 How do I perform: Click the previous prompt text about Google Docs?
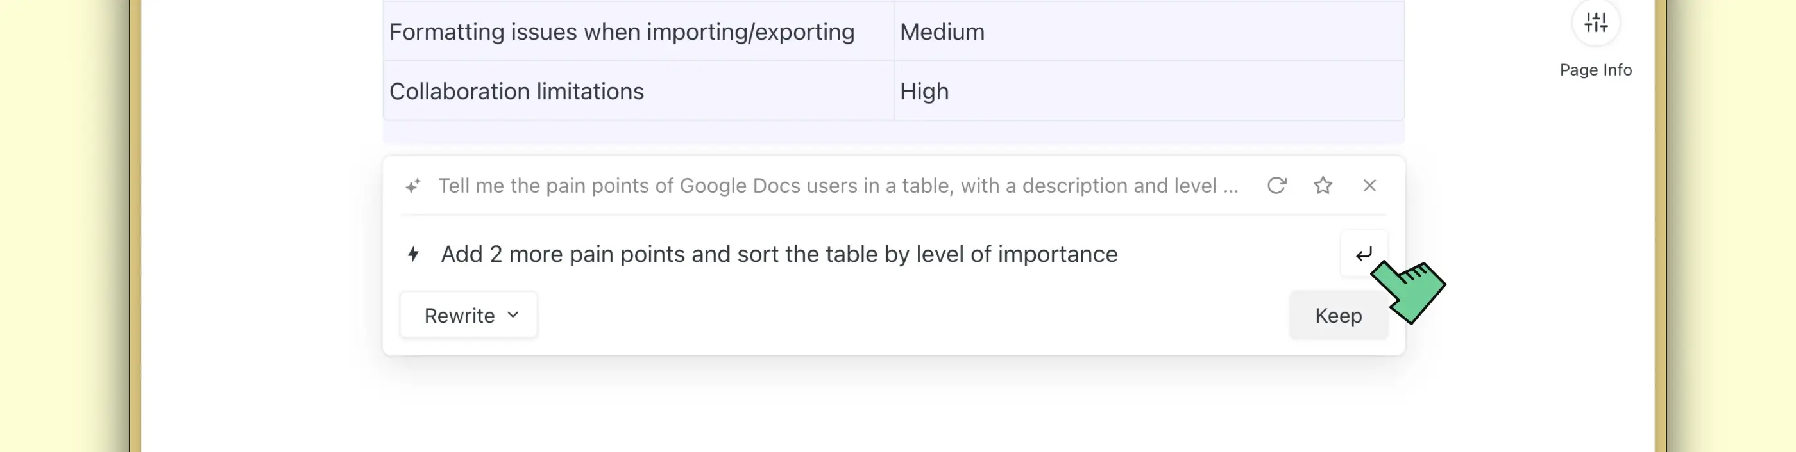(x=837, y=186)
